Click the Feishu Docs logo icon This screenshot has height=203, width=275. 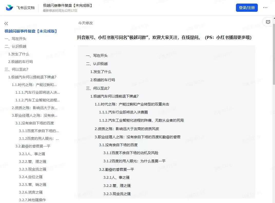point(9,7)
